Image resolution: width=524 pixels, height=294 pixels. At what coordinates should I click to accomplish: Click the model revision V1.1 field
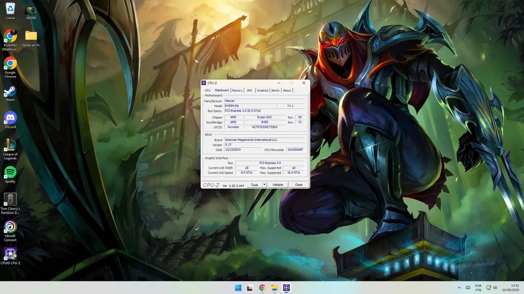[290, 106]
